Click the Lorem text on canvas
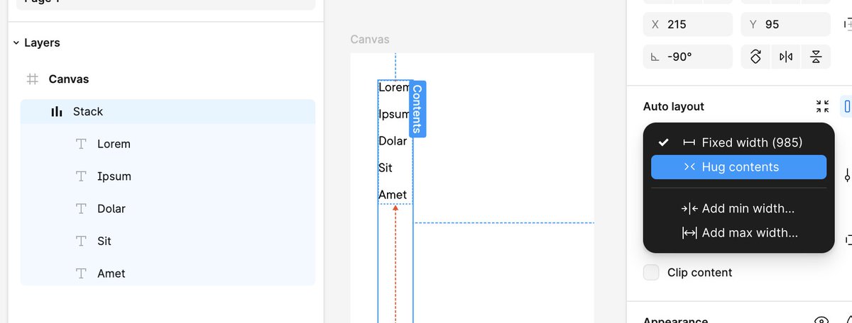The width and height of the screenshot is (852, 323). [x=395, y=88]
